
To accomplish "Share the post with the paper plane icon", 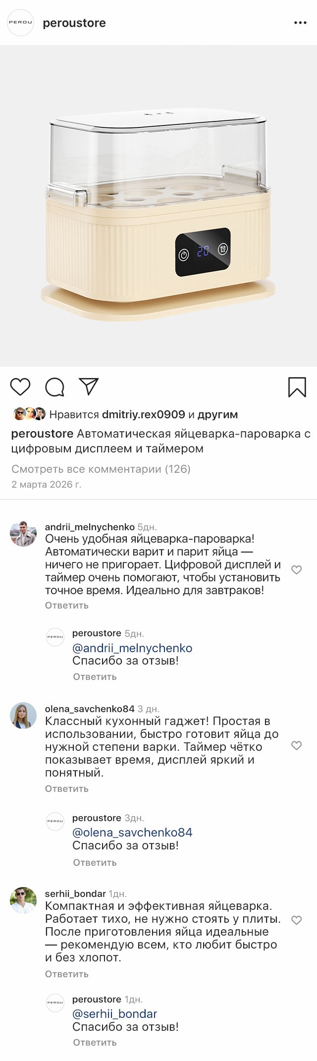I will (x=89, y=387).
